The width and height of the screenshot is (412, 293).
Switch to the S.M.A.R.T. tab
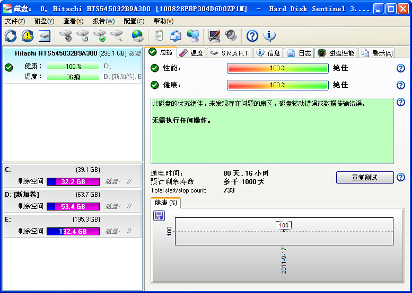230,53
